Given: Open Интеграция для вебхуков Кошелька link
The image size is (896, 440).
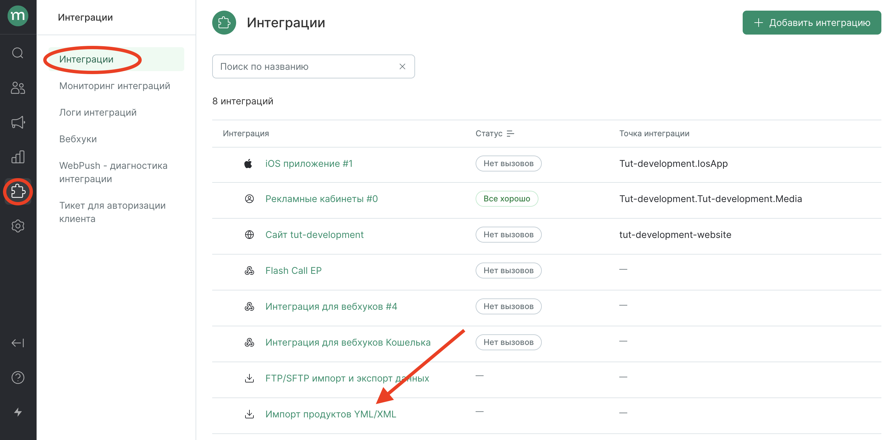Looking at the screenshot, I should click(x=348, y=342).
